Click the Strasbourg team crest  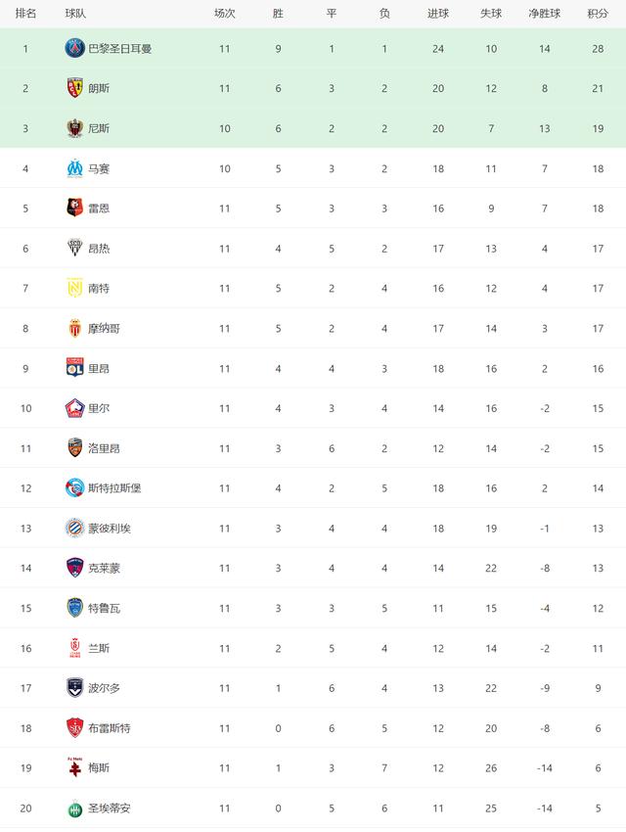tap(75, 487)
